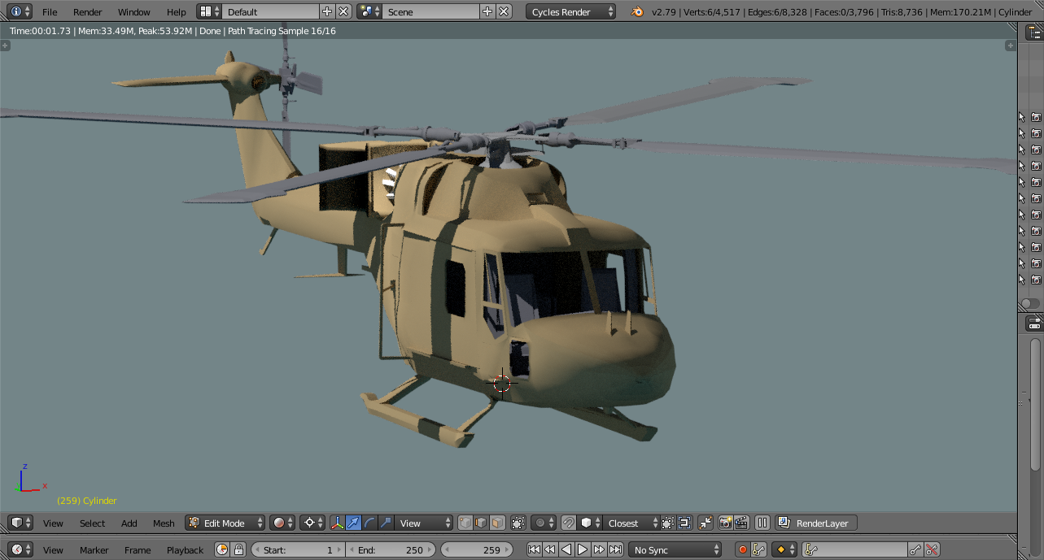Click the current frame 259 field
The width and height of the screenshot is (1044, 560).
pyautogui.click(x=477, y=549)
